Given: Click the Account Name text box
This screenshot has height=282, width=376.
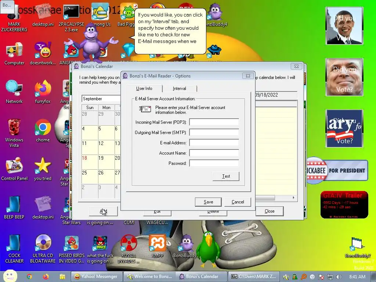Looking at the screenshot, I should [x=214, y=153].
